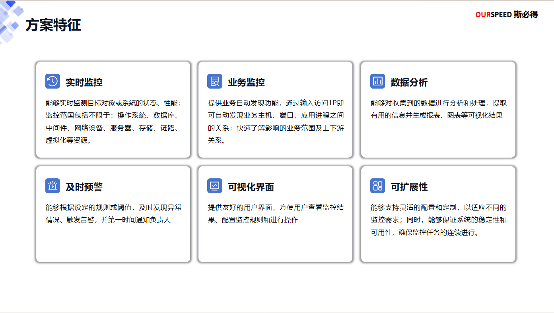Select the description starting 能够对收集到的数据
The height and width of the screenshot is (313, 554).
point(438,109)
